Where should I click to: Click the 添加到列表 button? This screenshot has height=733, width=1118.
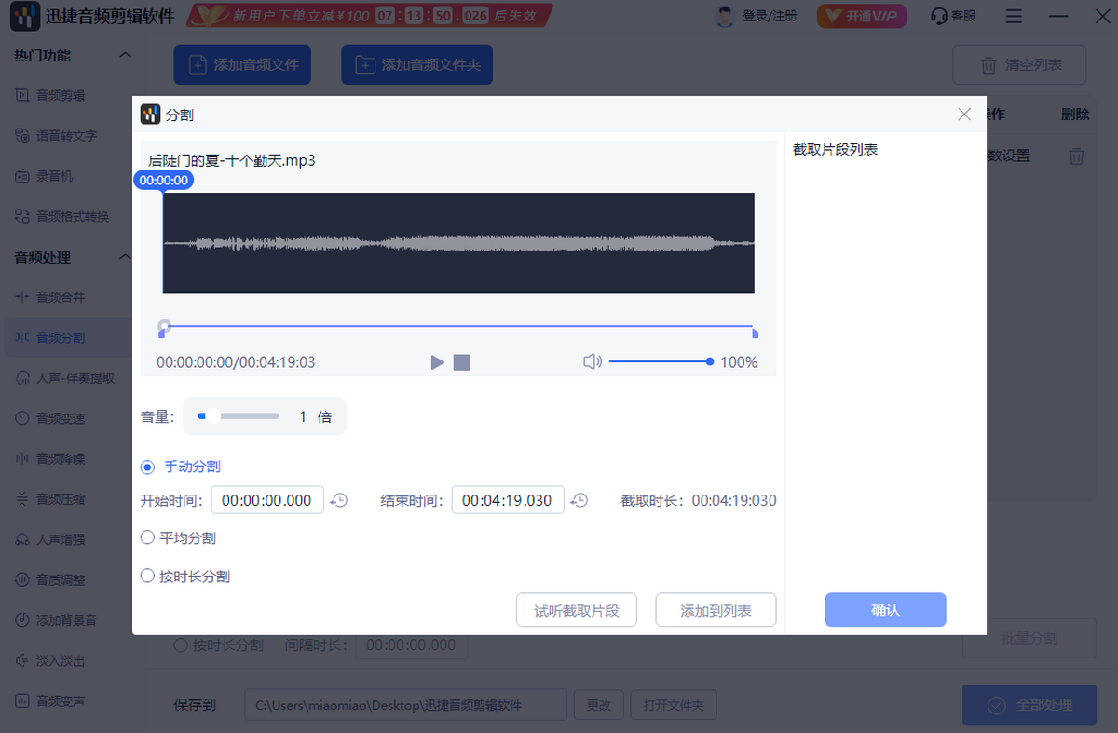pos(716,611)
